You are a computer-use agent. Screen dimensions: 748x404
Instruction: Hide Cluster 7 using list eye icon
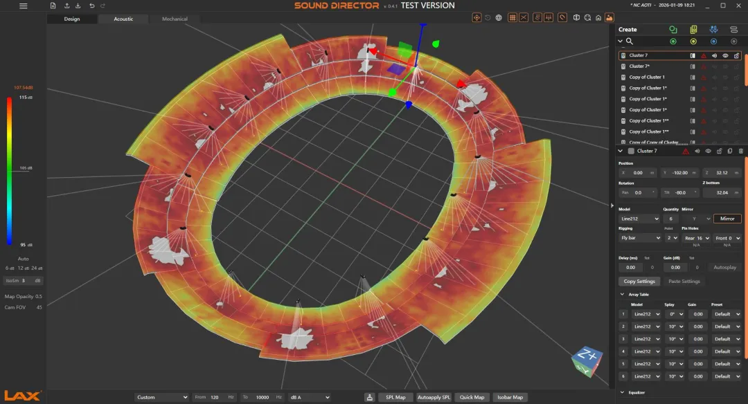726,55
